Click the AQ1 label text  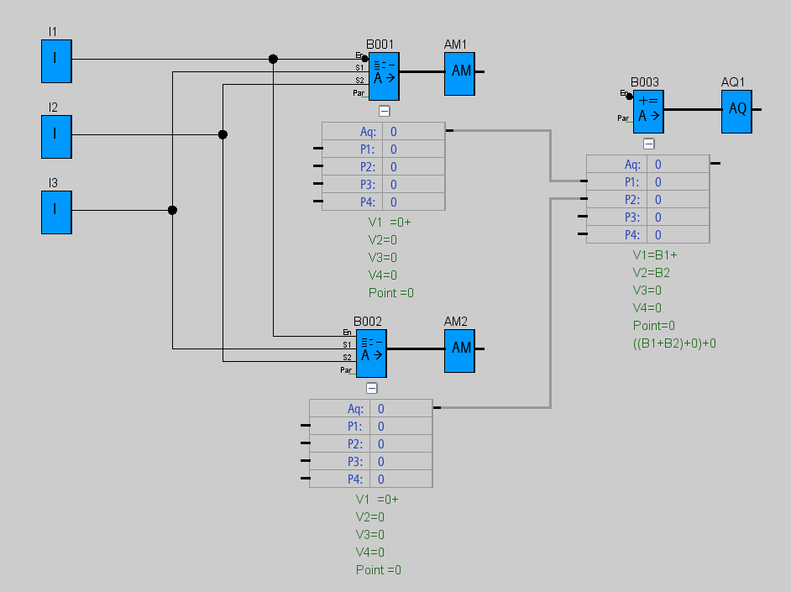733,82
